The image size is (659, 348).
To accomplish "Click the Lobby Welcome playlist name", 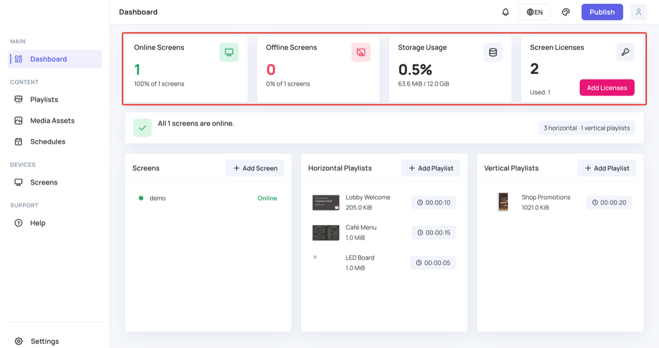I will pyautogui.click(x=368, y=197).
